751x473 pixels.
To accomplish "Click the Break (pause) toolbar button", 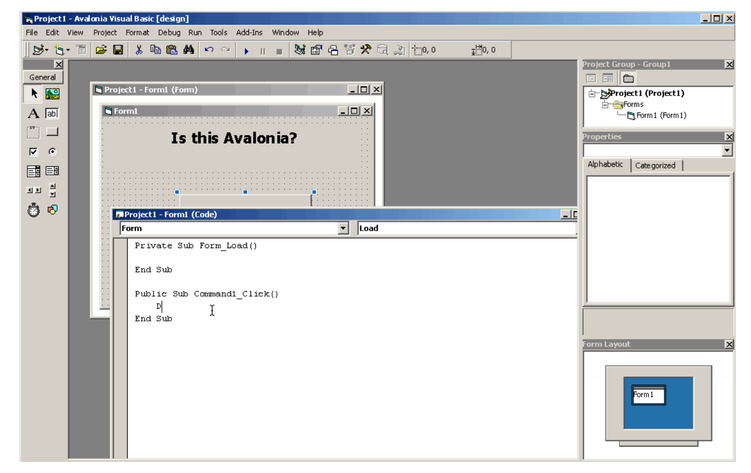I will pyautogui.click(x=263, y=51).
